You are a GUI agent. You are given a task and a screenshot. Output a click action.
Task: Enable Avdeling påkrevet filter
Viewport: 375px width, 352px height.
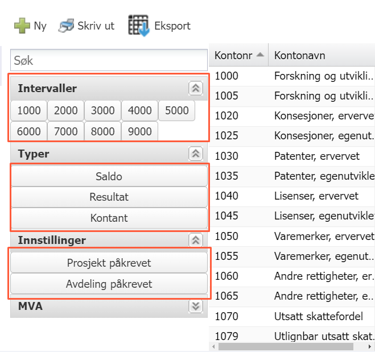point(109,284)
